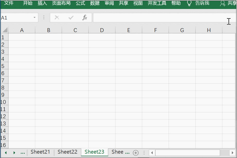Open the Name Box dropdown
This screenshot has height=158, width=237.
35,18
